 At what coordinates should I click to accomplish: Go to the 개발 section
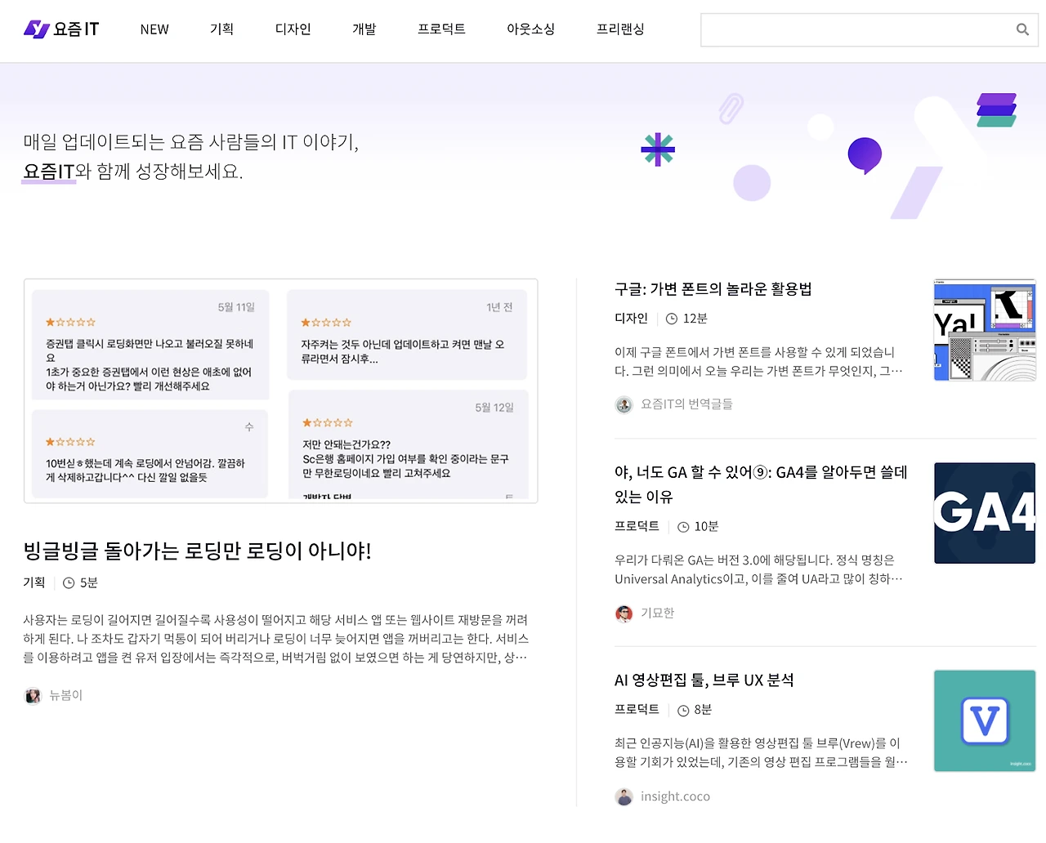tap(364, 29)
